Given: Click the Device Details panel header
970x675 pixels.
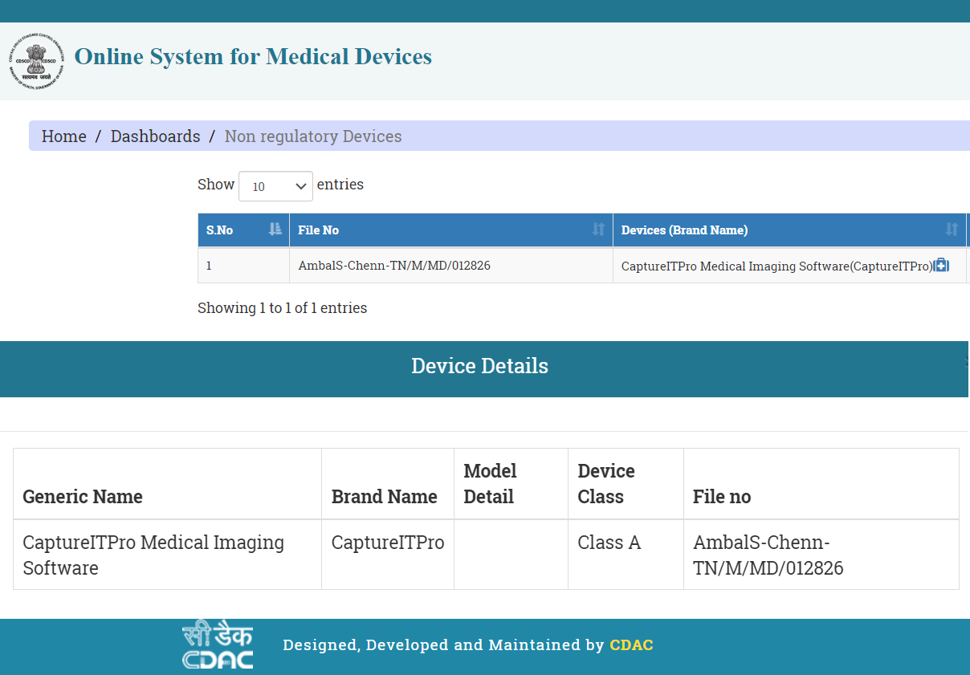Looking at the screenshot, I should tap(480, 367).
